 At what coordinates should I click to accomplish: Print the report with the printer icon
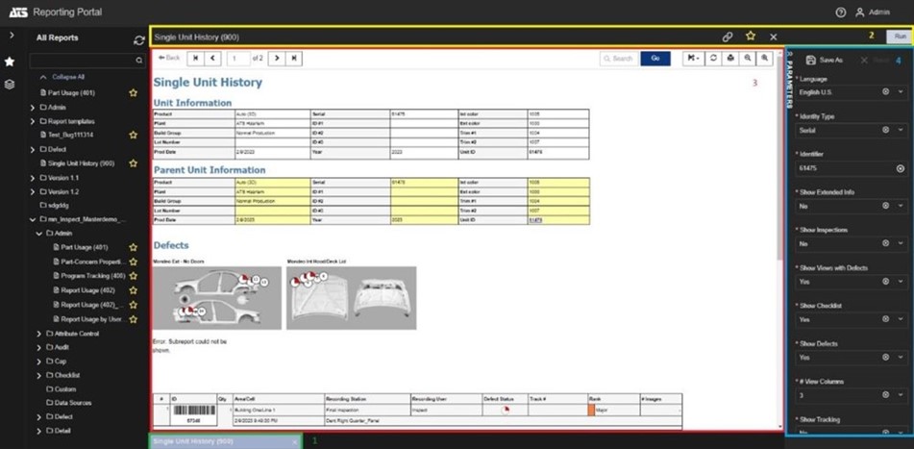pyautogui.click(x=730, y=59)
